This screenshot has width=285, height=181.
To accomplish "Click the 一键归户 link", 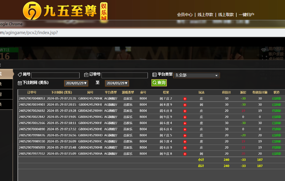I will tap(246, 15).
